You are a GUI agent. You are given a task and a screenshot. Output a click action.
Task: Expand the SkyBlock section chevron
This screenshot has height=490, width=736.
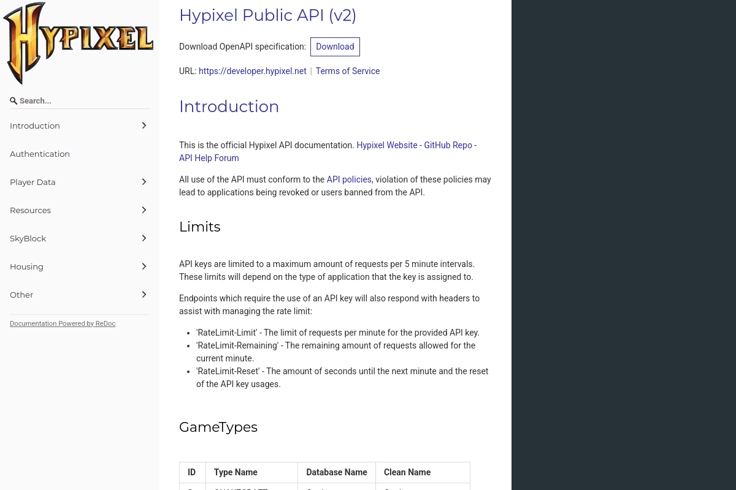[x=144, y=238]
